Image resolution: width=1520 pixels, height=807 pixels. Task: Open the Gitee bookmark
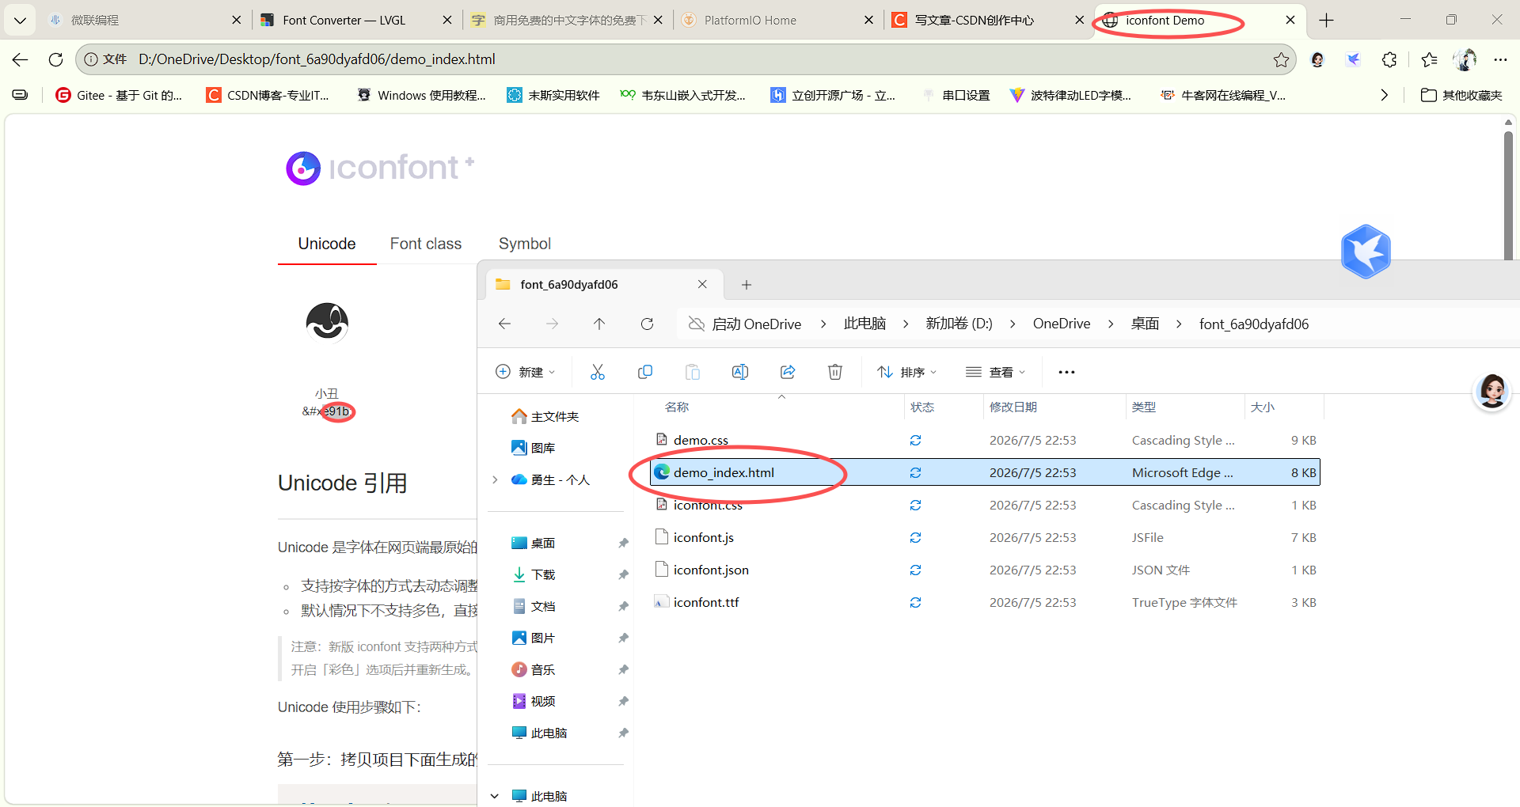tap(119, 95)
